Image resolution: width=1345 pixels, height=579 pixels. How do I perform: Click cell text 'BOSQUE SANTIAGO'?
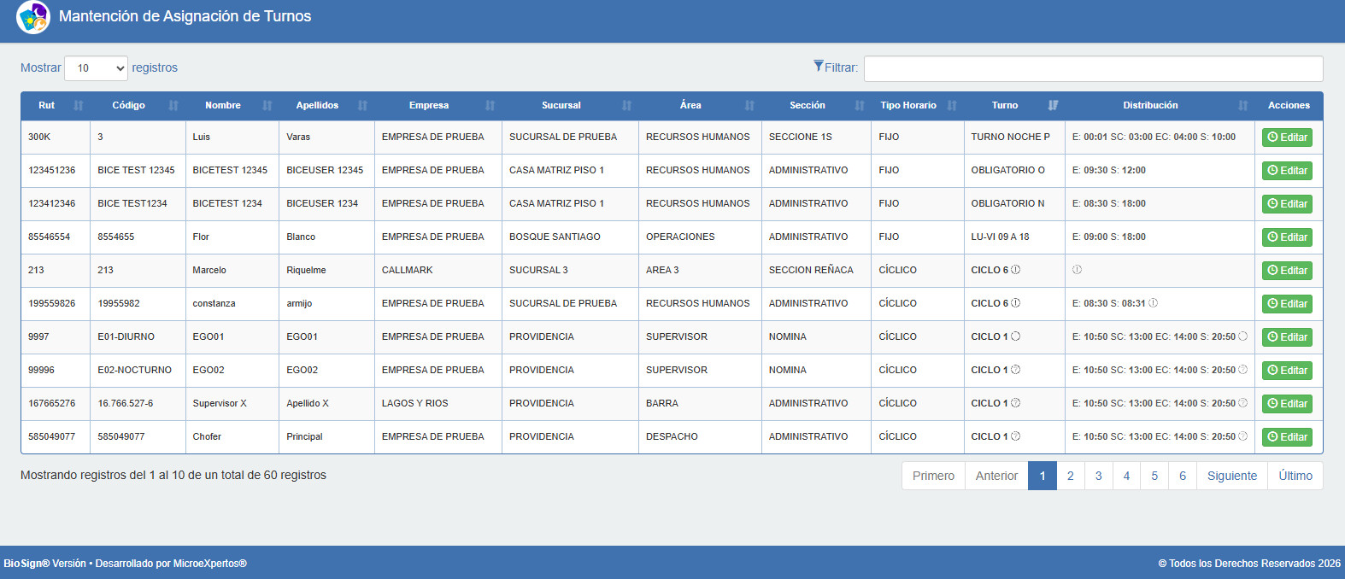[x=555, y=237]
